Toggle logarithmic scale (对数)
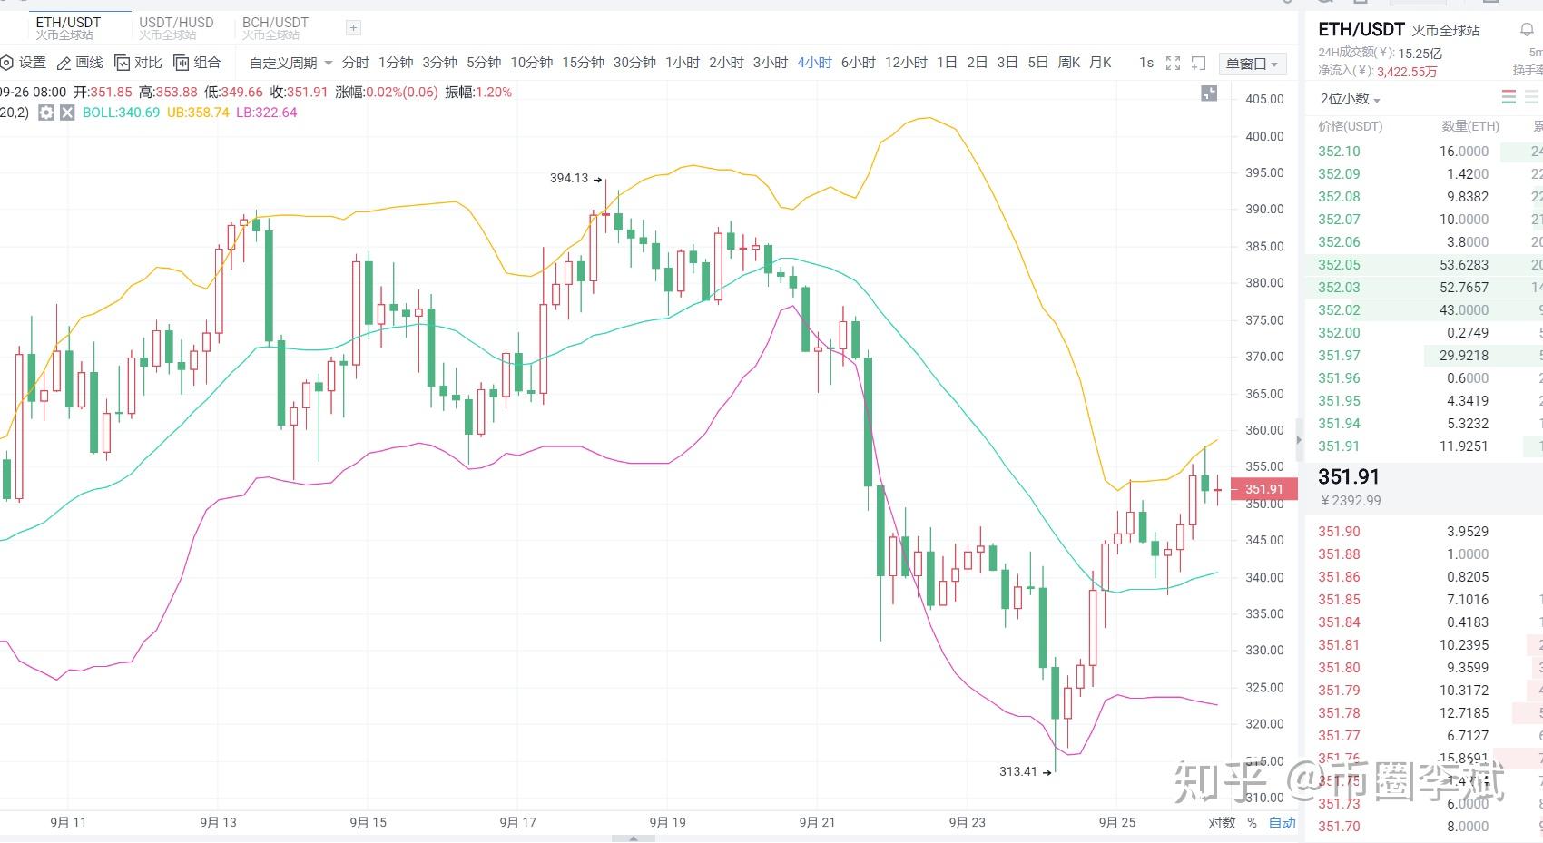 (x=1222, y=822)
